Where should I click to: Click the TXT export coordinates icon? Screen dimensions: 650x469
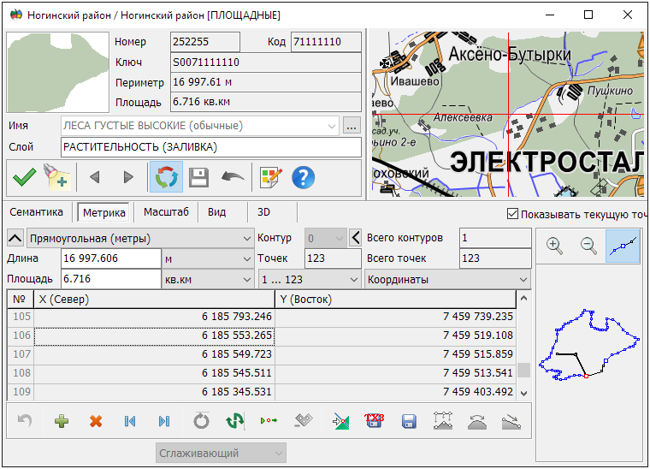tap(374, 421)
